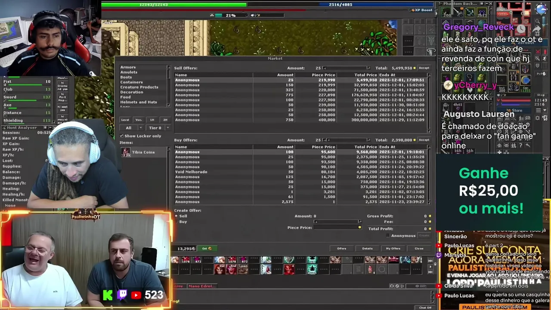Select the Sell radio option

176,216
